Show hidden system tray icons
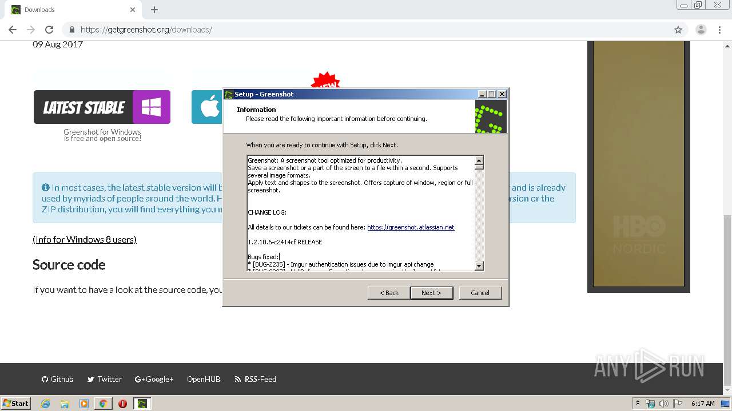This screenshot has height=411, width=732. coord(638,404)
